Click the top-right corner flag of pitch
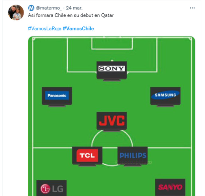The height and width of the screenshot is (196, 205). (x=190, y=39)
